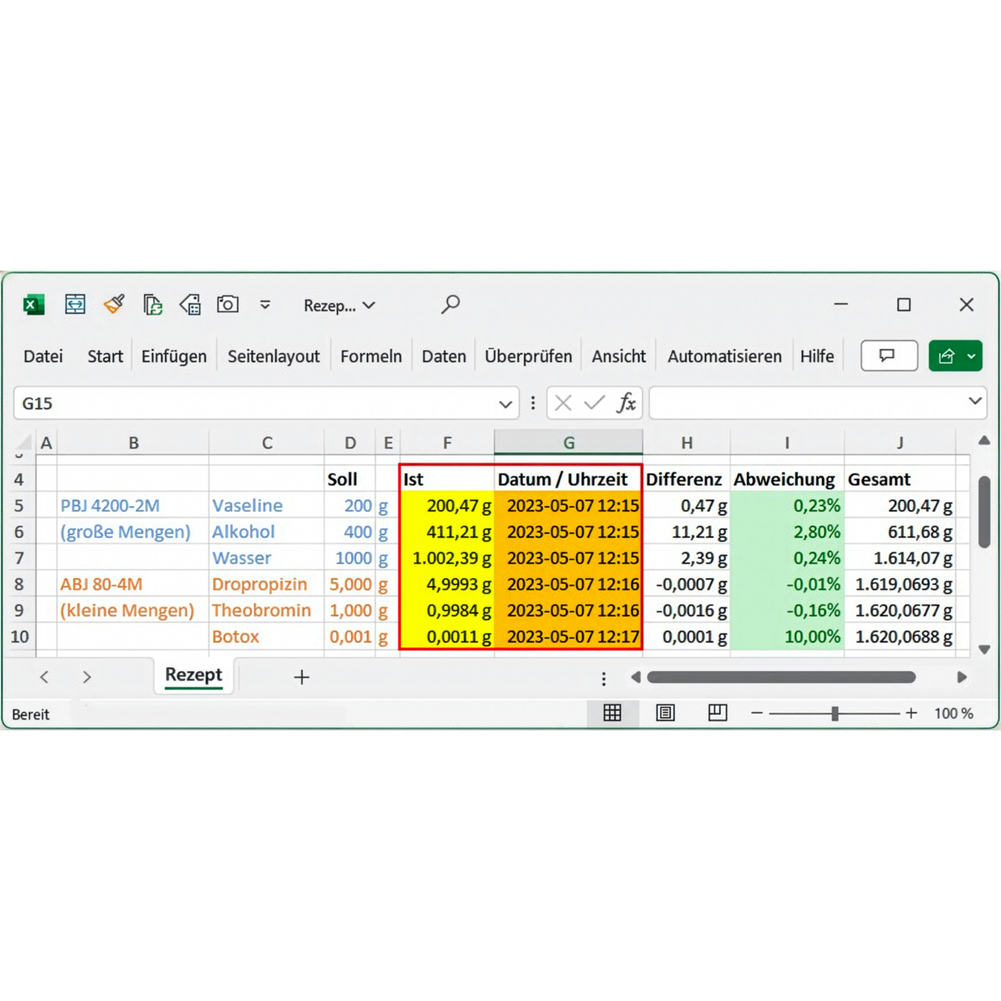Open the Formeln ribbon tab
Image resolution: width=1001 pixels, height=1001 pixels.
(371, 356)
